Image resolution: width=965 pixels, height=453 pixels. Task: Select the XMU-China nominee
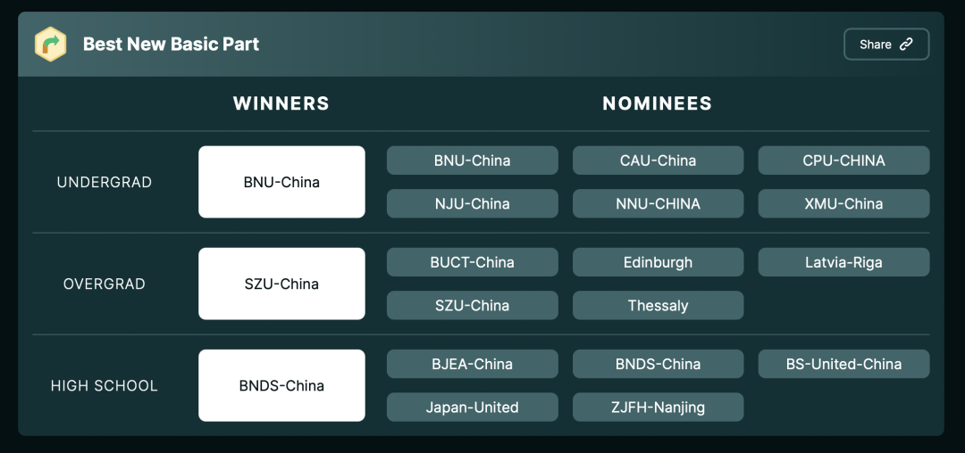point(843,203)
